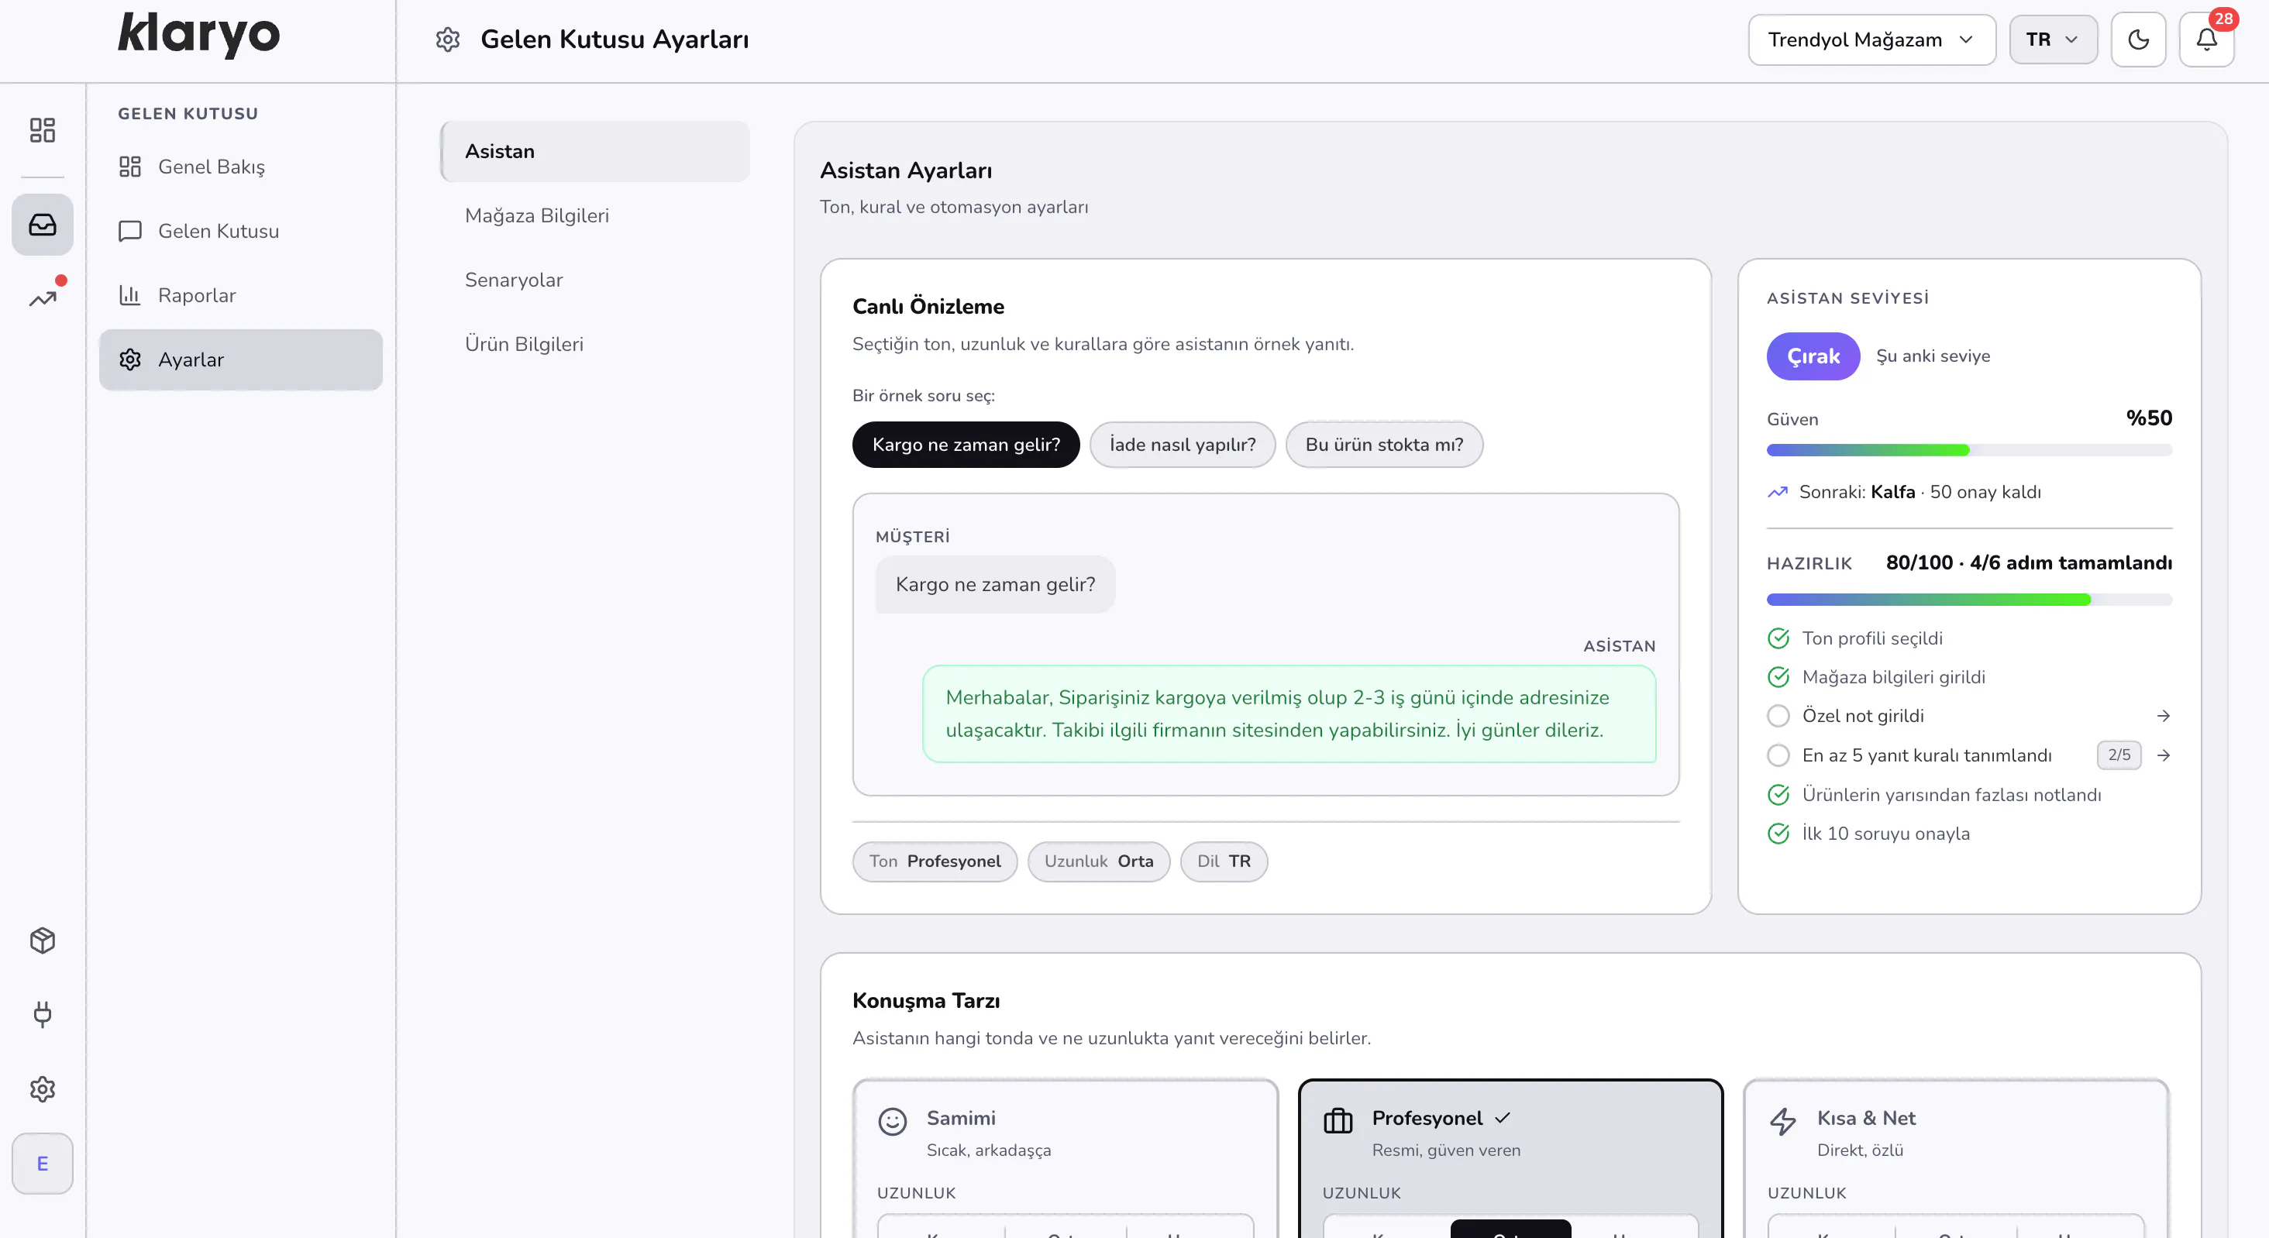Screen dimensions: 2269x1238
Task: Click the settings gear icon in the bottom rail
Action: pyautogui.click(x=43, y=1089)
